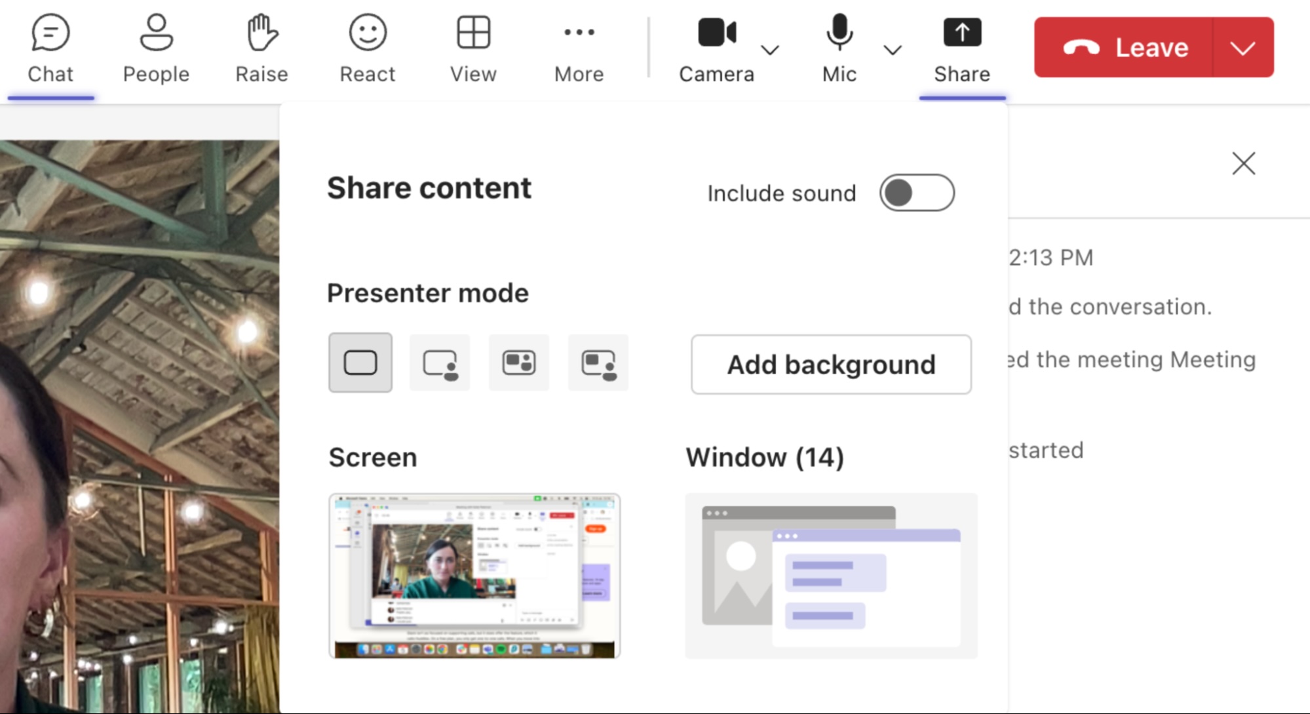Image resolution: width=1310 pixels, height=714 pixels.
Task: Expand Mic device options chevron
Action: pos(893,50)
